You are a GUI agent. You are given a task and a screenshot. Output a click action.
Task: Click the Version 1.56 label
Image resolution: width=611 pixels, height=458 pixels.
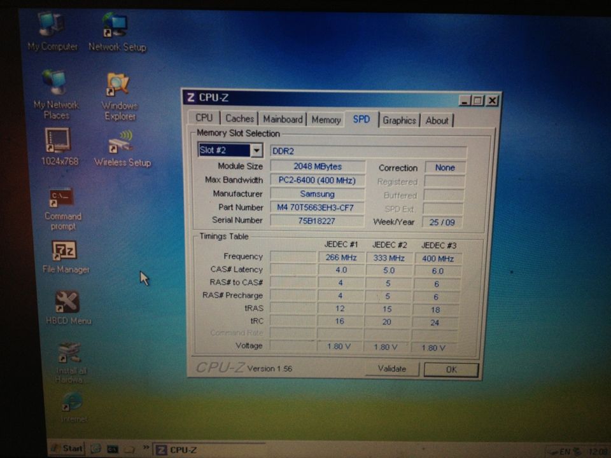click(x=270, y=368)
